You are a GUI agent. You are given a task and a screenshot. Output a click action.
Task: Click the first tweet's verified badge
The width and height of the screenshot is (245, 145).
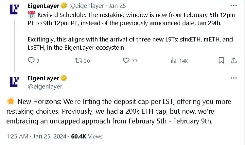pyautogui.click(x=64, y=6)
